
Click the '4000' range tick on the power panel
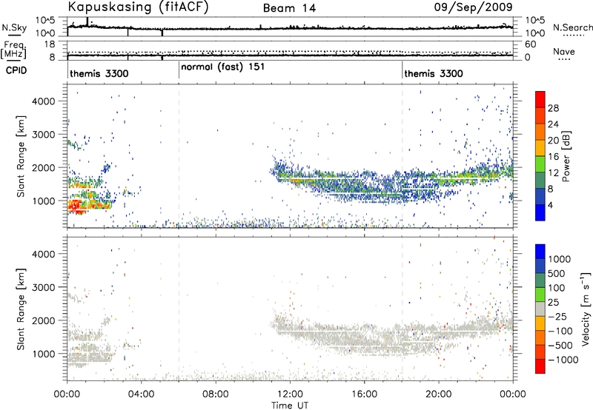pos(43,101)
